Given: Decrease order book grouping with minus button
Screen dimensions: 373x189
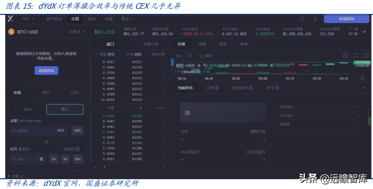Looking at the screenshot, I should click(x=95, y=167).
